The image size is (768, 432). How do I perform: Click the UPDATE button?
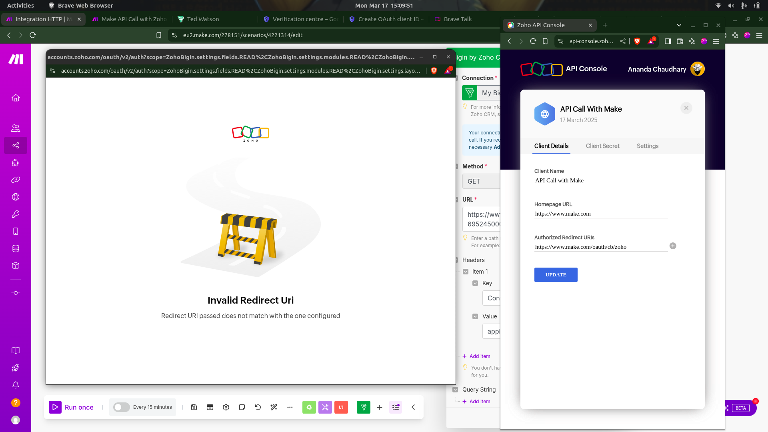pyautogui.click(x=556, y=275)
